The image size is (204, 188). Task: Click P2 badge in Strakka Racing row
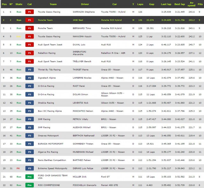pos(30,103)
